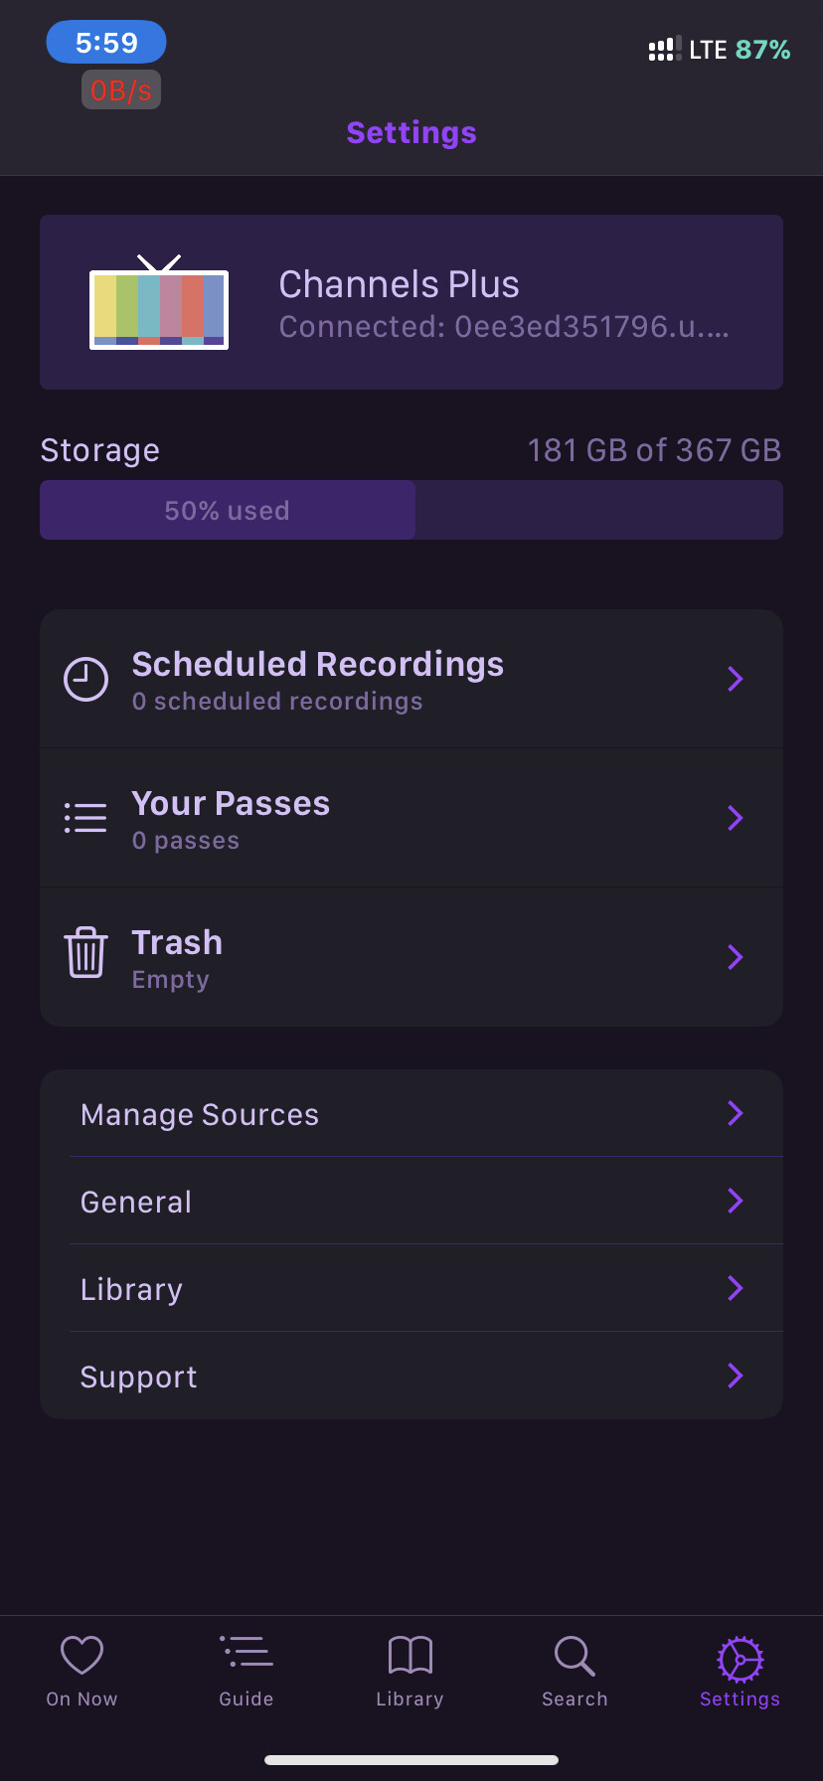Tap the Scheduled Recordings clock icon

click(86, 680)
